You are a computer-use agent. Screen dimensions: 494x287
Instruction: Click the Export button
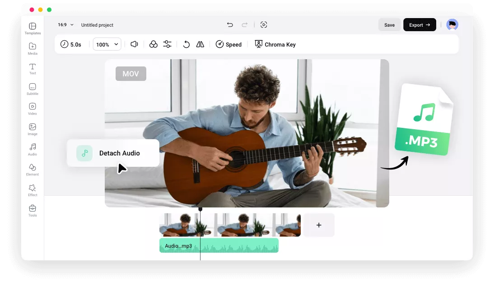pos(419,24)
